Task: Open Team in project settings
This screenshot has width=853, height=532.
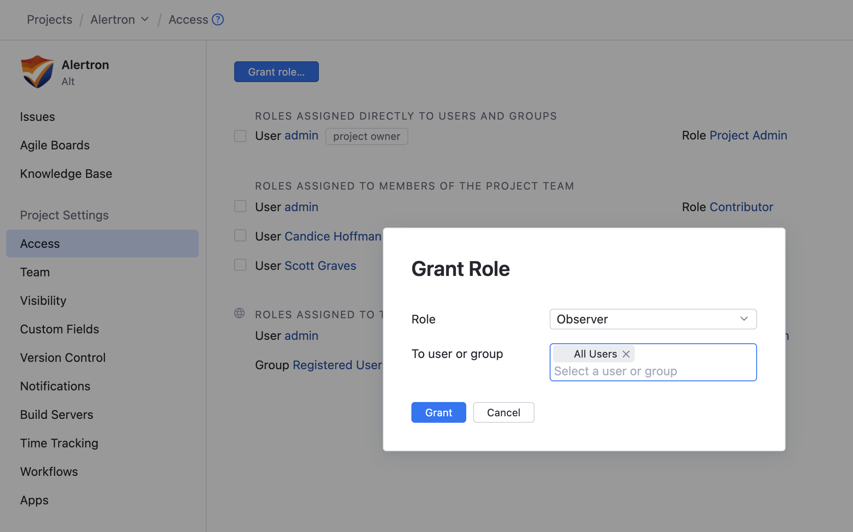Action: pos(35,272)
